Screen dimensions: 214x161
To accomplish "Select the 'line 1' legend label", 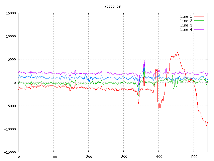I will [x=186, y=16].
